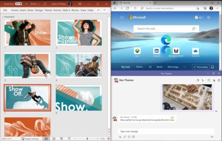This screenshot has height=141, width=222.
Task: Select slide 1 thumbnail with Show. text
Action: click(27, 33)
